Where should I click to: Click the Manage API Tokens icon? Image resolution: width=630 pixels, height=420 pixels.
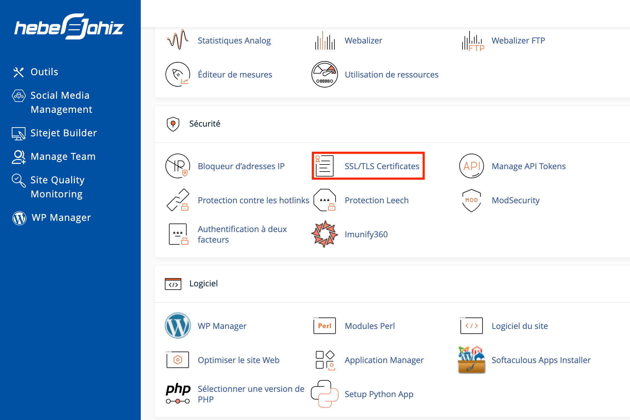point(471,166)
